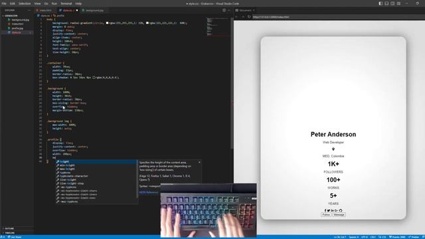Click the Peter Anderson heading
The width and height of the screenshot is (425, 239).
click(333, 134)
